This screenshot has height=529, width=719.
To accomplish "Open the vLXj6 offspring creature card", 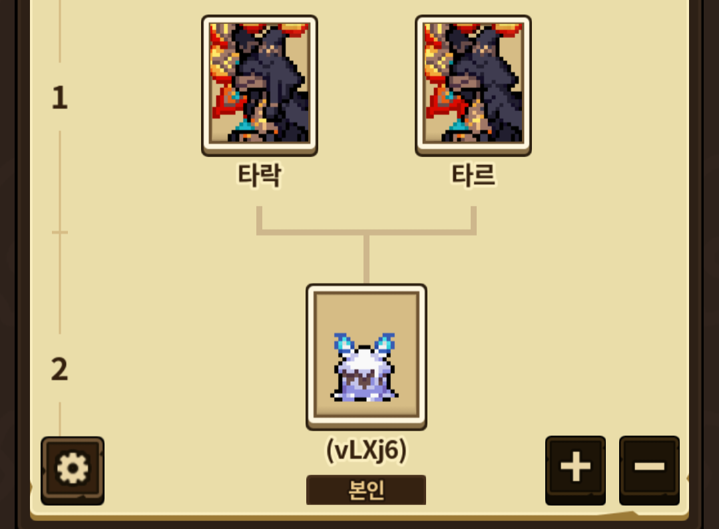I will click(366, 357).
